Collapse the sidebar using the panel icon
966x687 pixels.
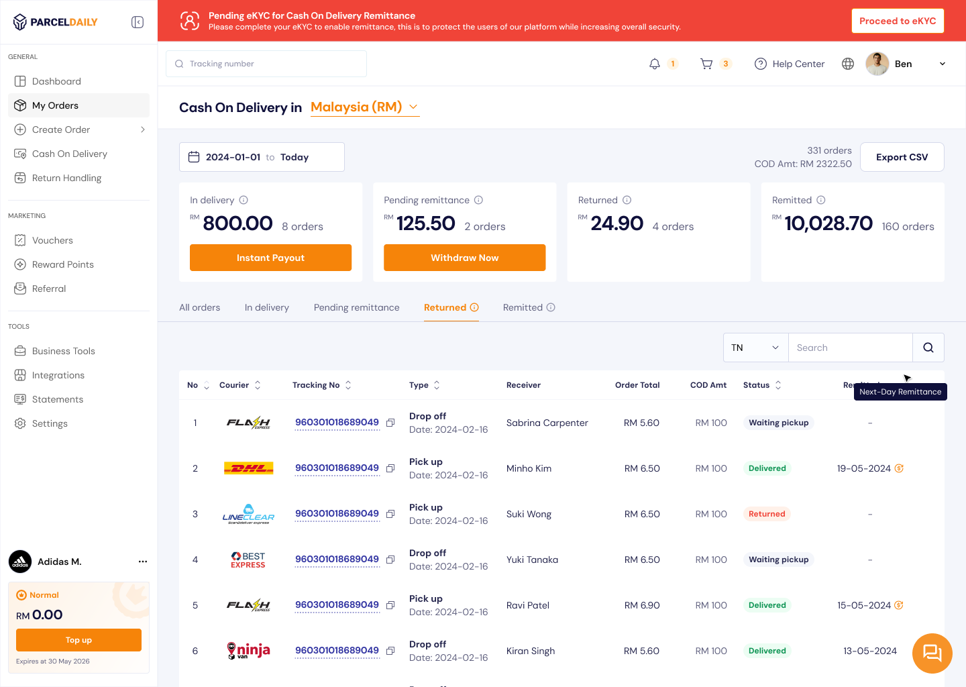[138, 22]
